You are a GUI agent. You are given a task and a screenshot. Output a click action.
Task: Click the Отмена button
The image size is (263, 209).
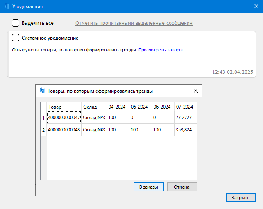pos(181,187)
